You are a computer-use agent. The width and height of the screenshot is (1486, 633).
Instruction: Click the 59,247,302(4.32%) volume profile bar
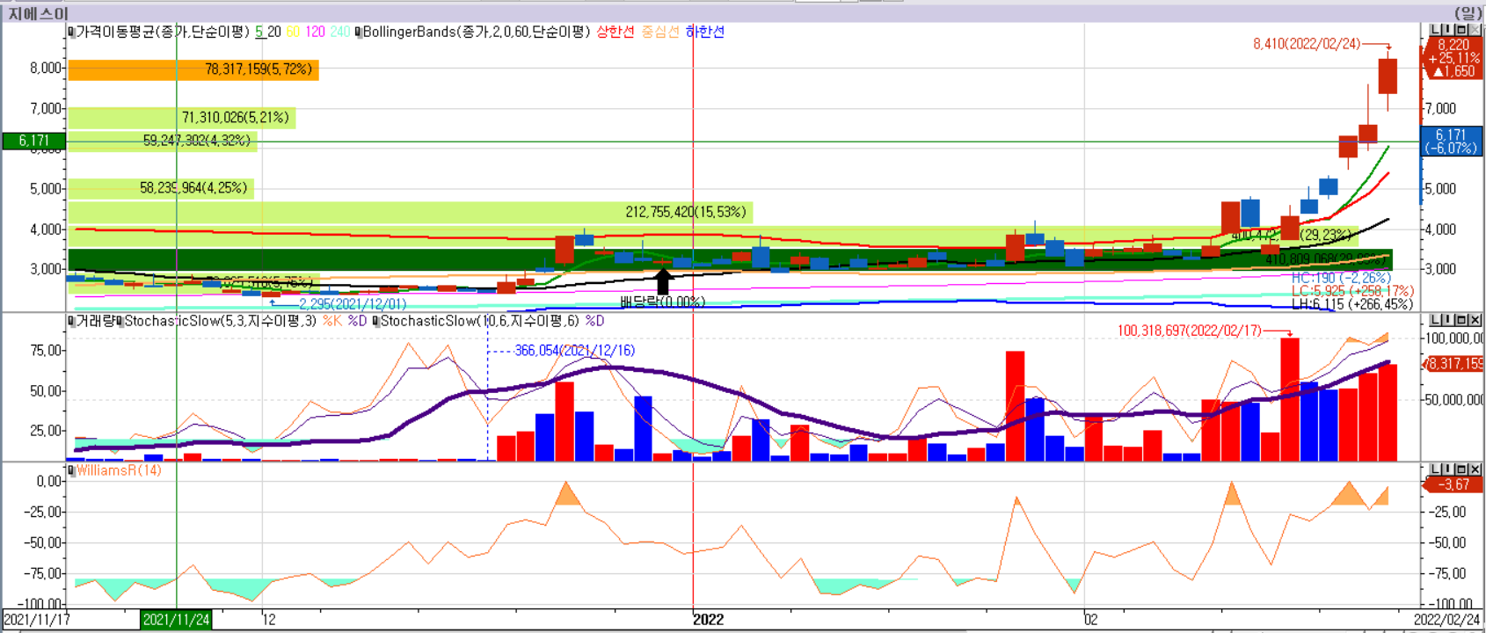coord(162,141)
